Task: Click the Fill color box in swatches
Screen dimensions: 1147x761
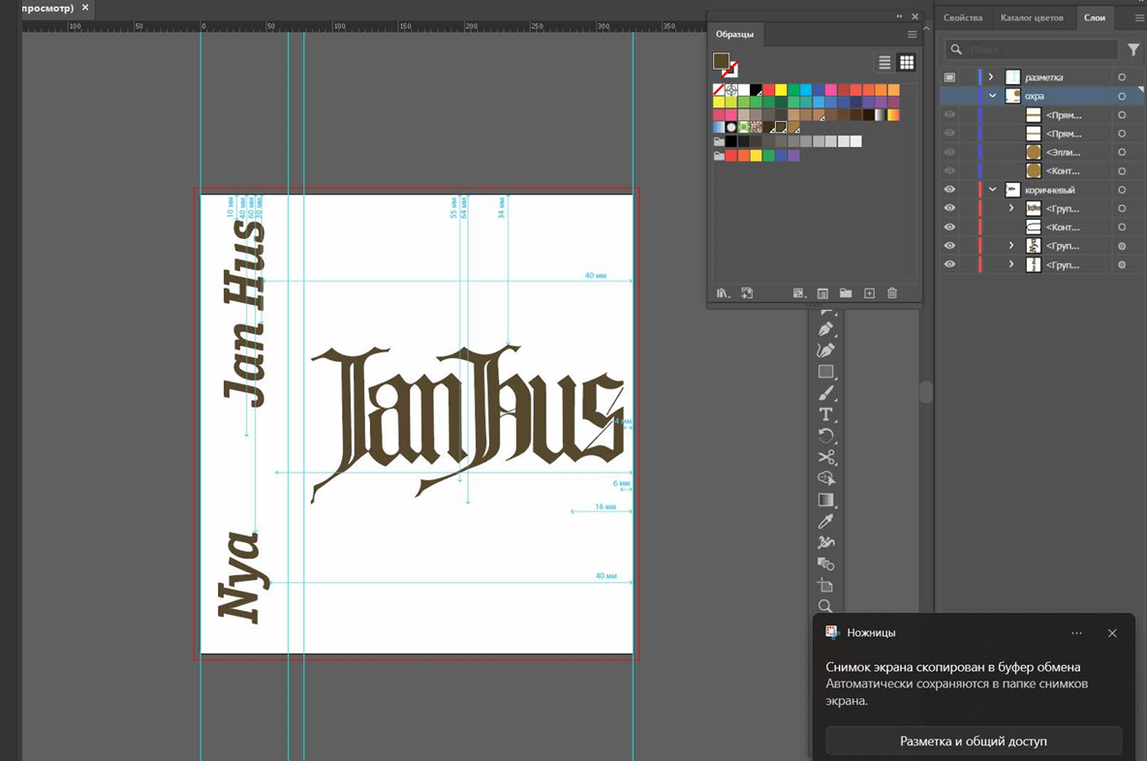Action: pyautogui.click(x=722, y=61)
